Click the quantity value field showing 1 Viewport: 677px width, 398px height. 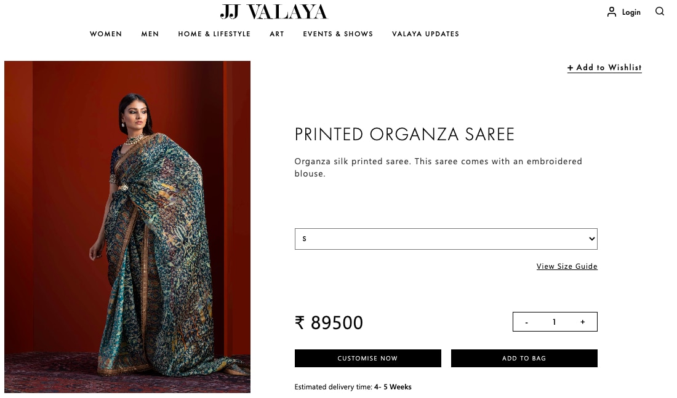(555, 322)
